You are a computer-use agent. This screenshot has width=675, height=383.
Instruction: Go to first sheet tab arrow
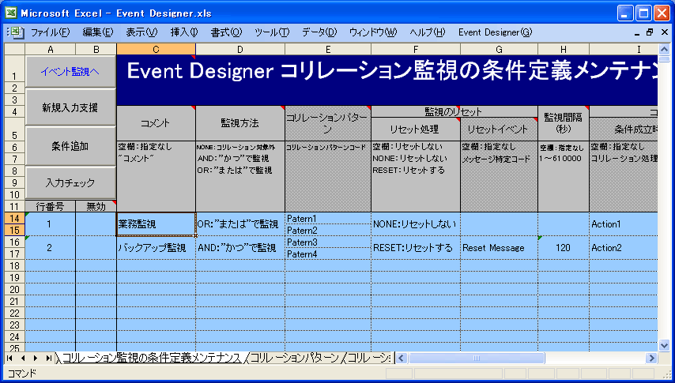click(10, 358)
